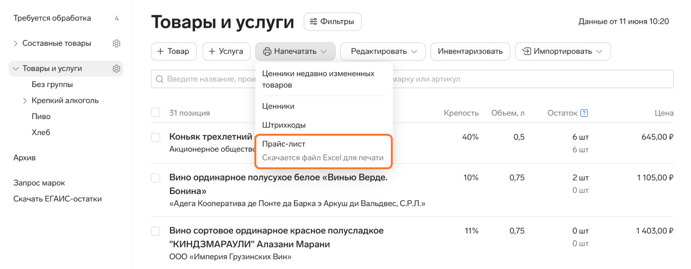Click the question mark icon near Остаток
691x269 pixels.
click(x=584, y=113)
